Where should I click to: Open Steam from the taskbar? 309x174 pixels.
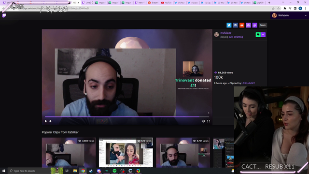coord(91,171)
